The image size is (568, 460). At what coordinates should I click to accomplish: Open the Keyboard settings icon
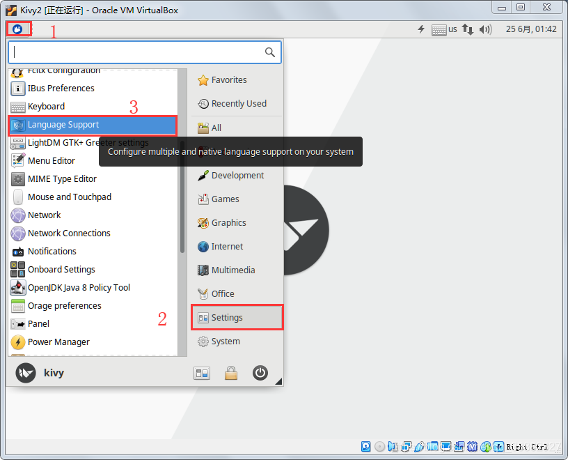coord(18,107)
